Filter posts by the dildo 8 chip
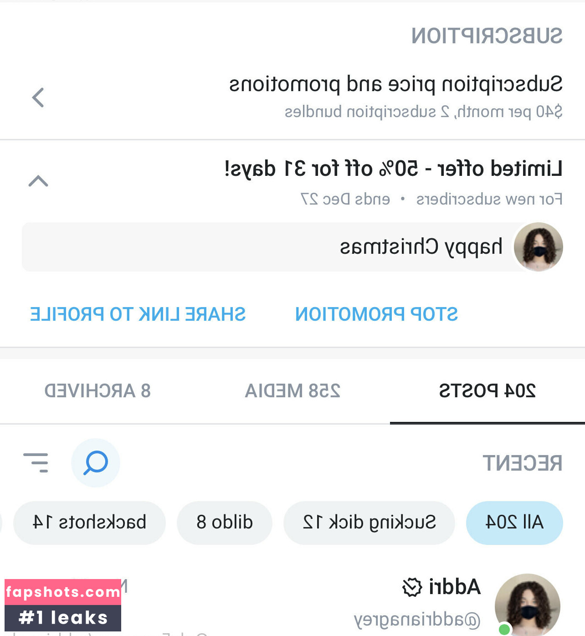This screenshot has height=636, width=585. (225, 522)
